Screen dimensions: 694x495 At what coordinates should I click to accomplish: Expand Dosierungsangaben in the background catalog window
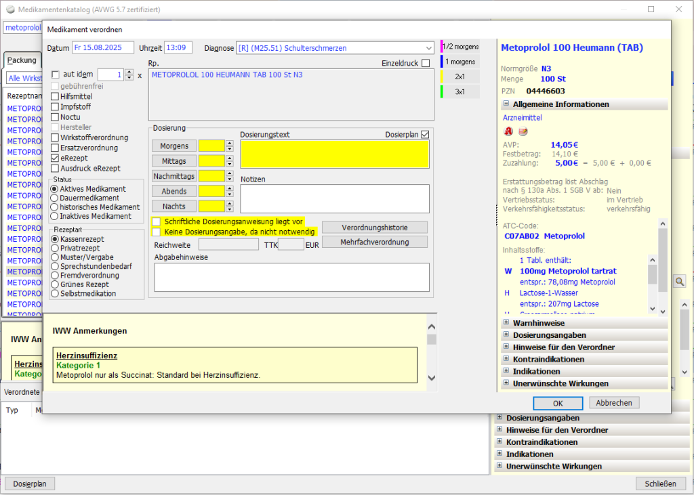click(499, 417)
